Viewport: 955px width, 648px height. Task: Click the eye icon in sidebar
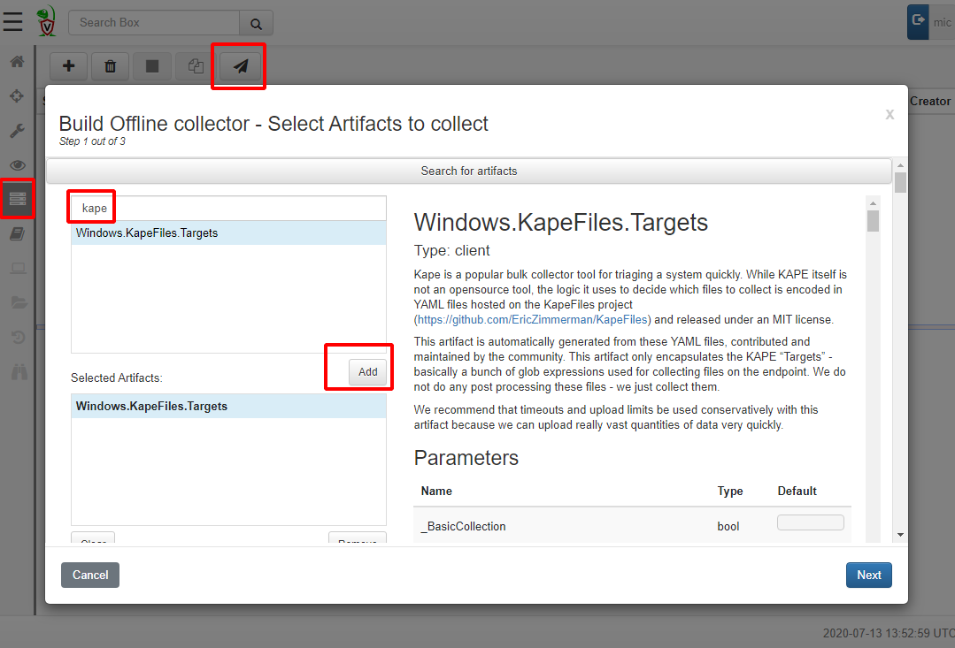click(17, 165)
